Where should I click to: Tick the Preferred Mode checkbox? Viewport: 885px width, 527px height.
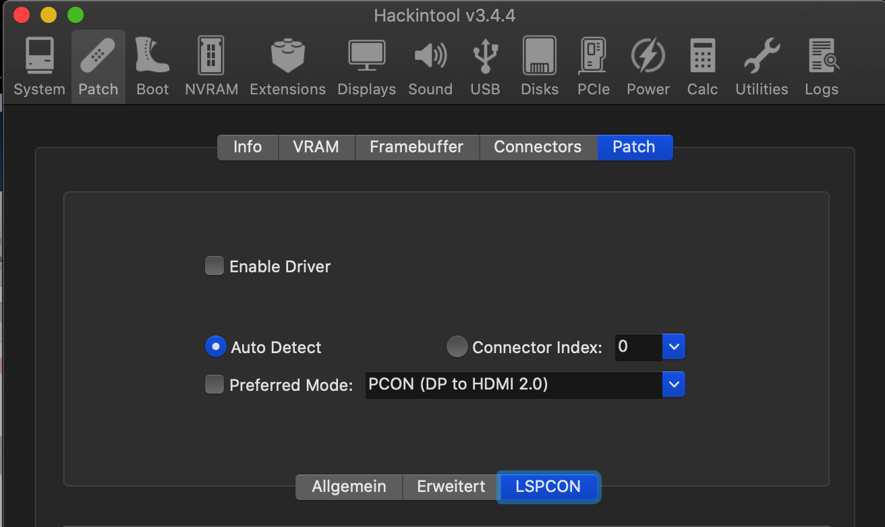215,385
